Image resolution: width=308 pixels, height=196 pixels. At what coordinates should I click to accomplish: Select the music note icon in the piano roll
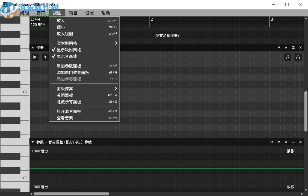tap(287, 57)
